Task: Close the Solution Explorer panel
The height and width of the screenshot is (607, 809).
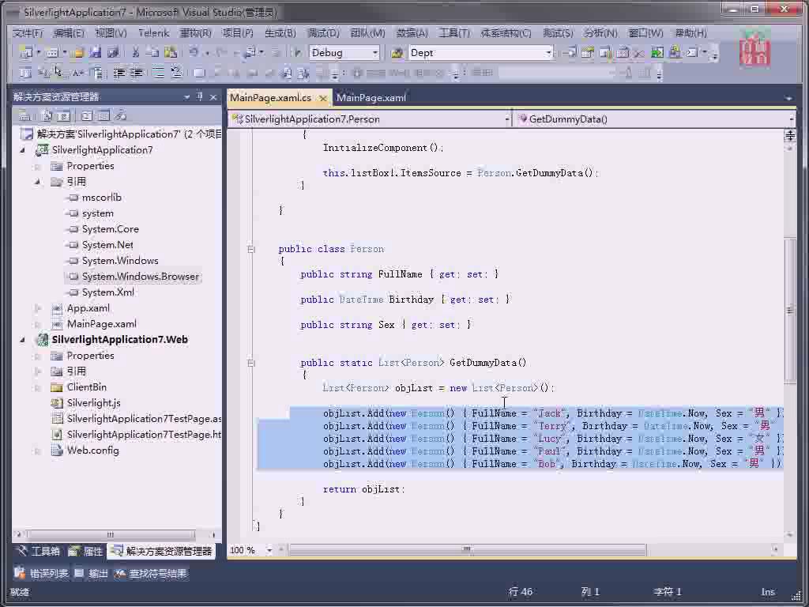Action: click(213, 96)
